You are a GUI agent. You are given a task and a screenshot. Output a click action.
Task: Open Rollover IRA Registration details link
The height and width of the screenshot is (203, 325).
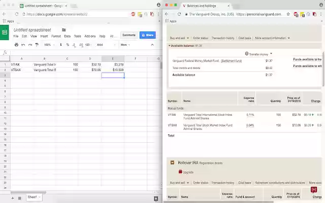click(211, 163)
